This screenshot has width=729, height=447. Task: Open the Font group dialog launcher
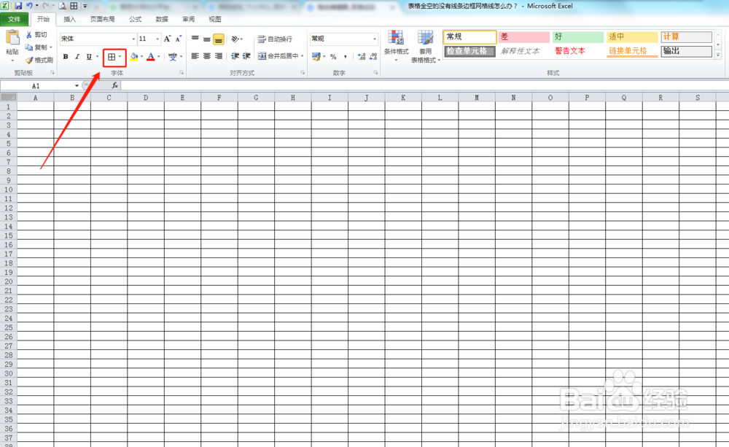pos(182,73)
